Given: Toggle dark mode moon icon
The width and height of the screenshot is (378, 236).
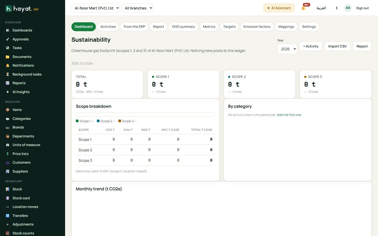Looking at the screenshot, I should pyautogui.click(x=337, y=8).
